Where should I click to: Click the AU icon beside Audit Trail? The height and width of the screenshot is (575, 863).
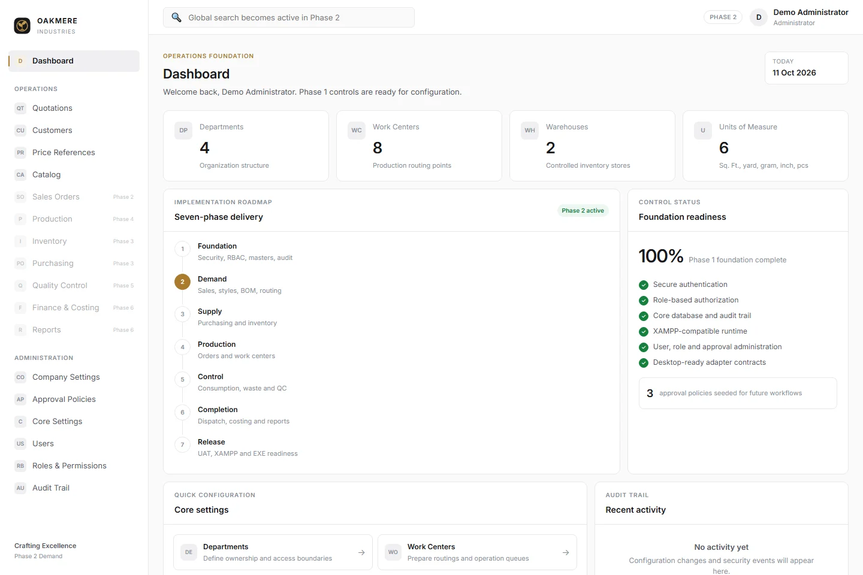click(x=20, y=488)
